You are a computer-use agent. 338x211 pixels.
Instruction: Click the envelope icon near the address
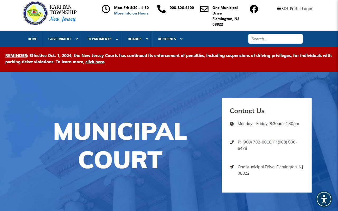tap(204, 9)
